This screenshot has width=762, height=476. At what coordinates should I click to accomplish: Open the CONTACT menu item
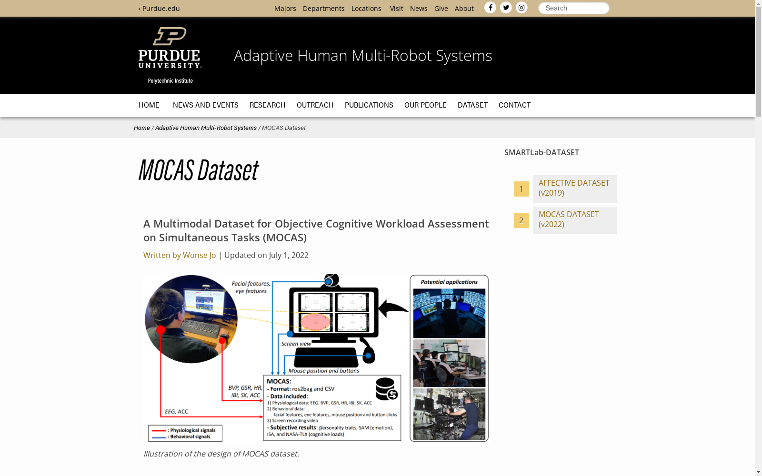point(514,105)
